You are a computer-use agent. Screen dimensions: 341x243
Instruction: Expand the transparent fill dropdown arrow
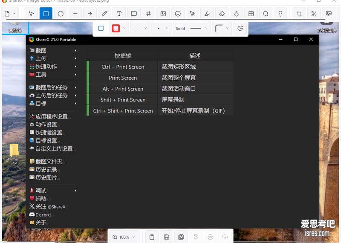pyautogui.click(x=145, y=28)
